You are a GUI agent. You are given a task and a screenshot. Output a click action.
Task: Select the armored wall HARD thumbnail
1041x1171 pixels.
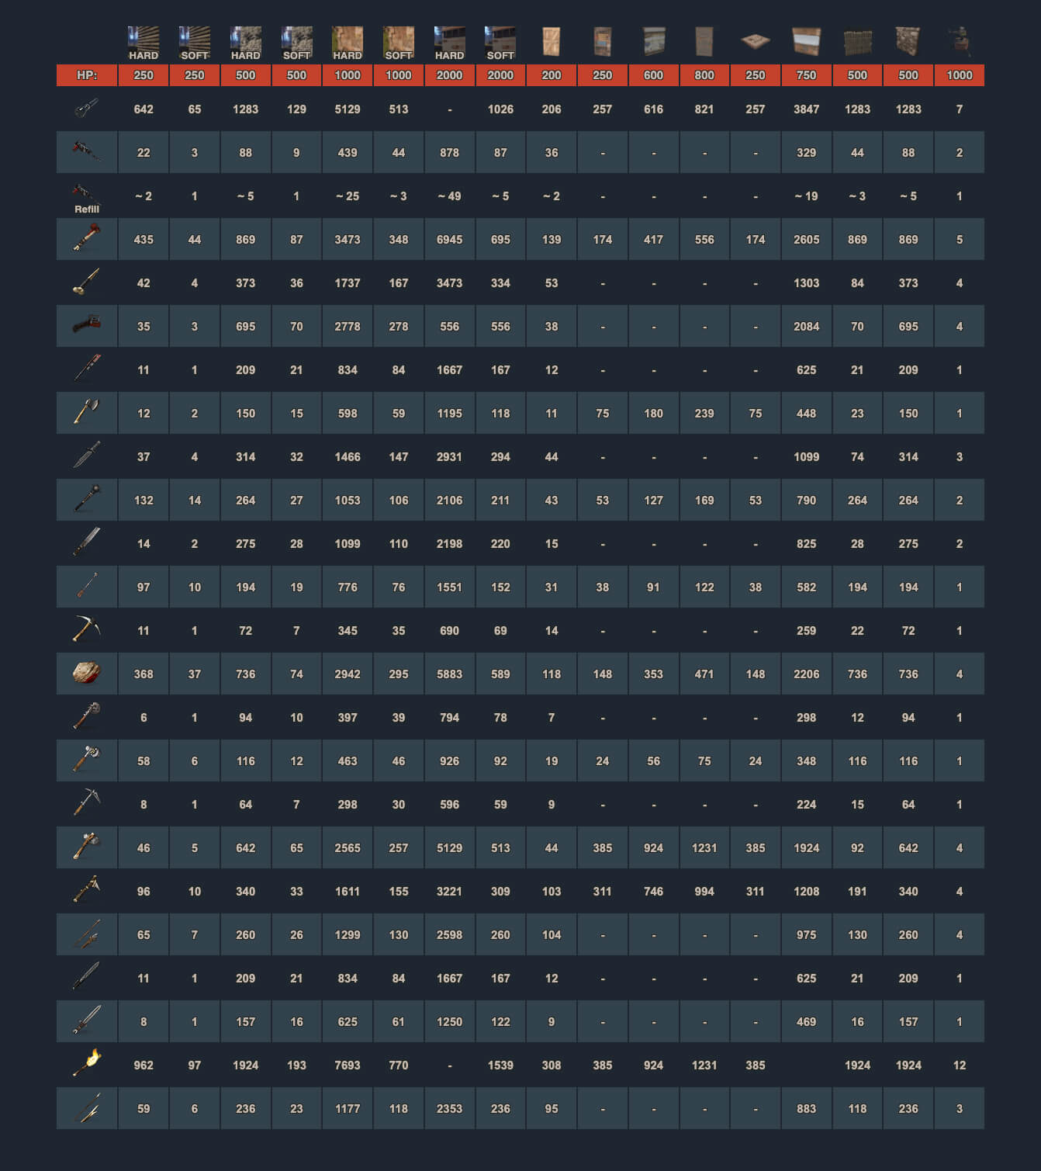(x=450, y=43)
